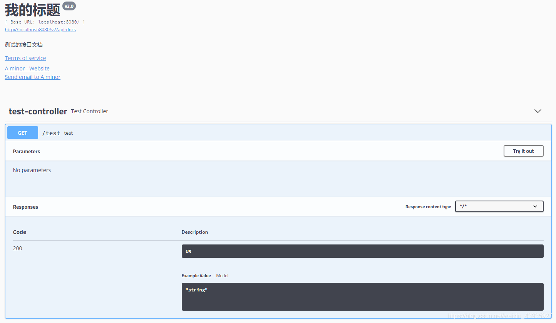
Task: Click the Parameters section header
Action: pyautogui.click(x=27, y=151)
